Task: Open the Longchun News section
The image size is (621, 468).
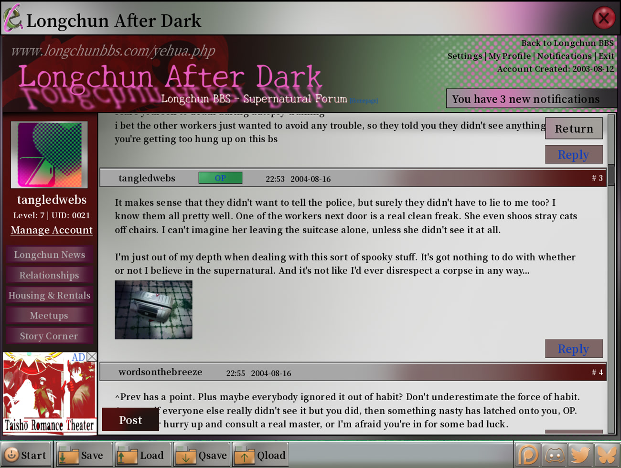Action: pos(49,255)
